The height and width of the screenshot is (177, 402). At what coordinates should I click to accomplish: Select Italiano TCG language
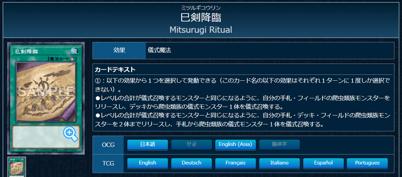coord(279,163)
